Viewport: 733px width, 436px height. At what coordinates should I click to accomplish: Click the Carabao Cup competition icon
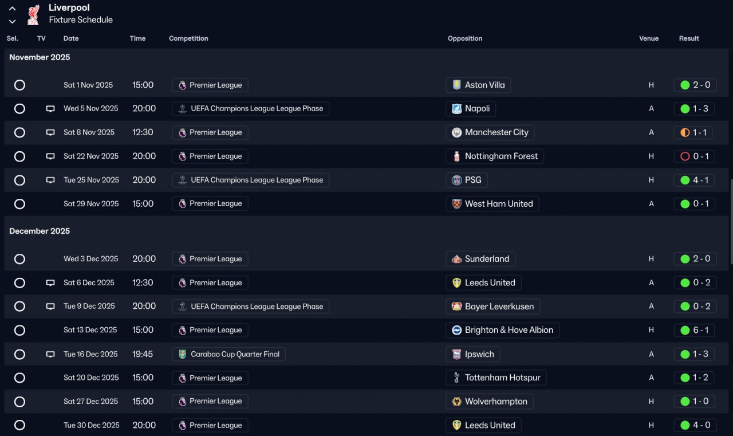click(x=182, y=355)
